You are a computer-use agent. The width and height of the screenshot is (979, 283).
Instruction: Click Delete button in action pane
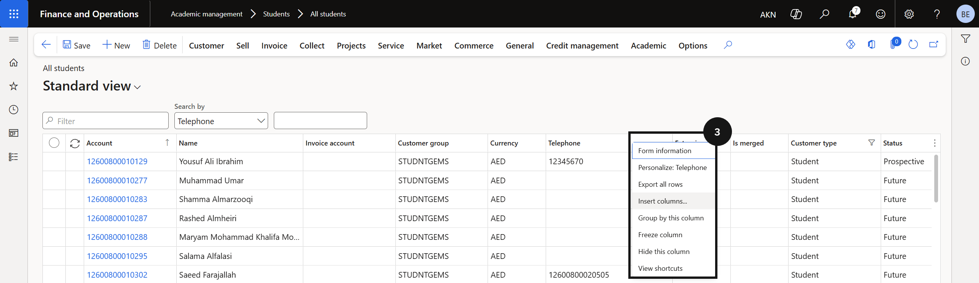pyautogui.click(x=159, y=45)
